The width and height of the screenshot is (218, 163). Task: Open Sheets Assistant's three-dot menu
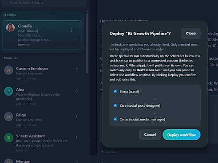[x=76, y=138]
